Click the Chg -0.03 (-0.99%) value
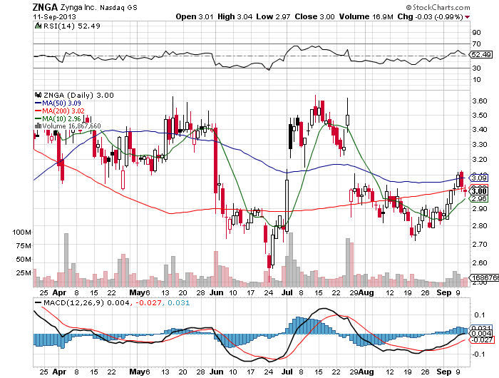 click(430, 16)
